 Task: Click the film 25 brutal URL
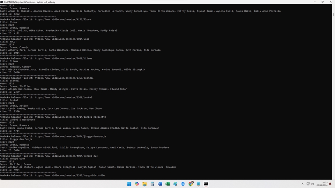[64, 97]
